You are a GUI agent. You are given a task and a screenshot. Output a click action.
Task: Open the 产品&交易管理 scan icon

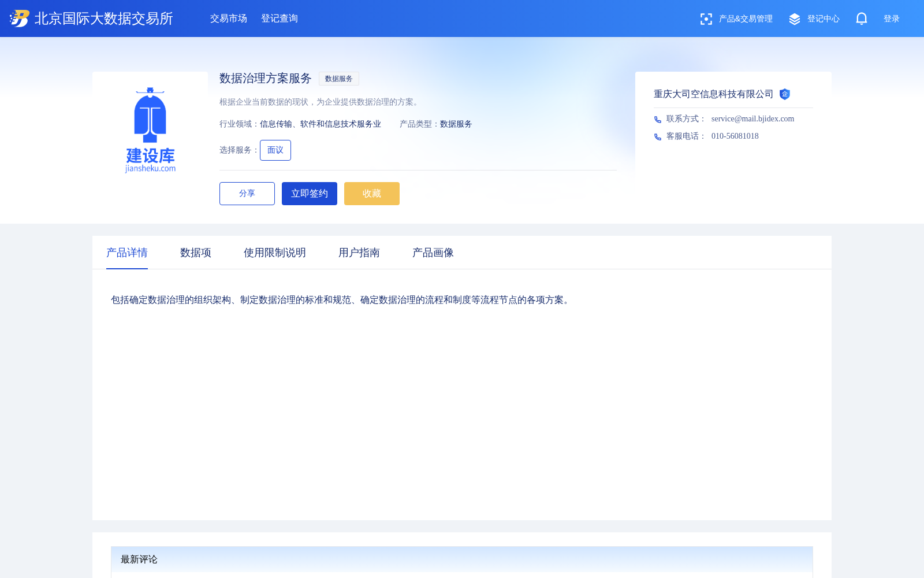(706, 19)
